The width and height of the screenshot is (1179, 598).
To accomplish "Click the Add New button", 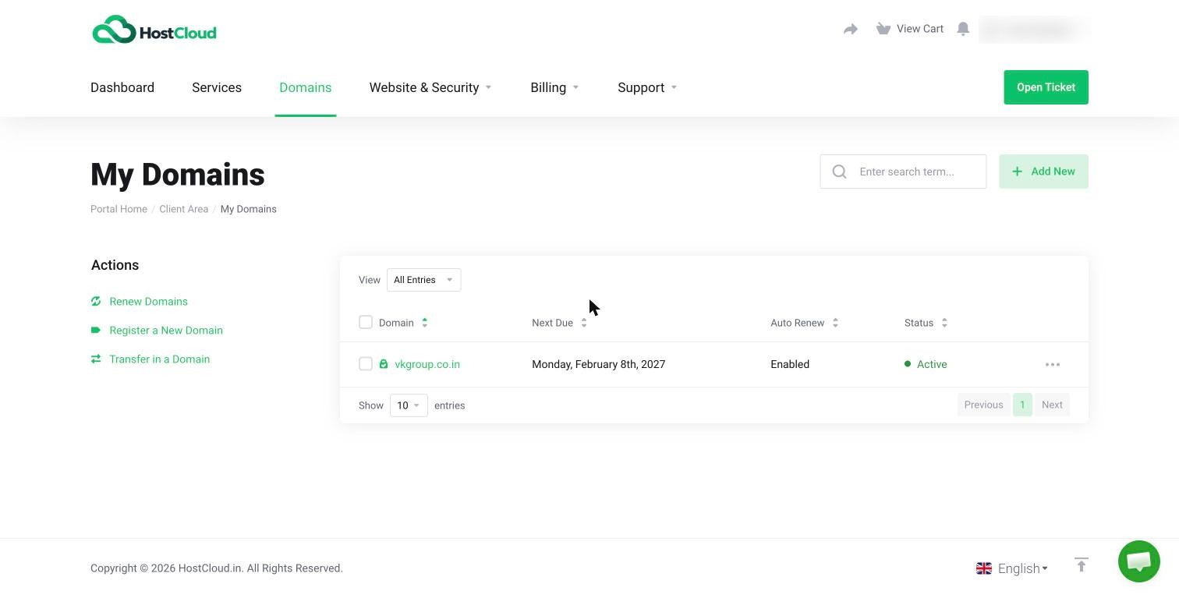I will click(1043, 172).
